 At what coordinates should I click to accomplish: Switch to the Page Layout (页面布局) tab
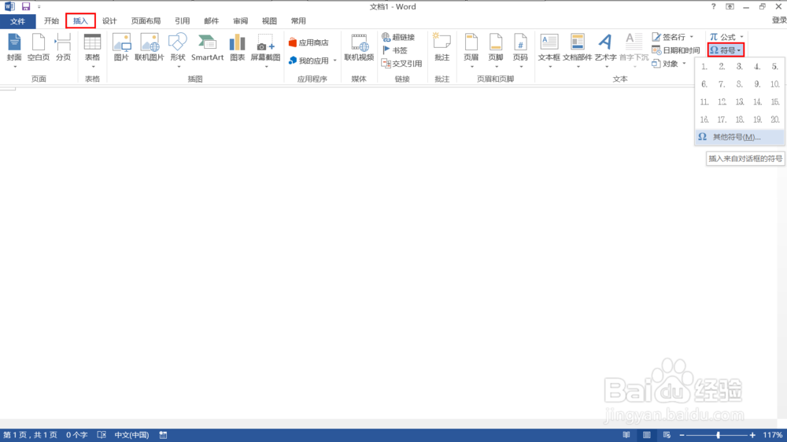146,21
